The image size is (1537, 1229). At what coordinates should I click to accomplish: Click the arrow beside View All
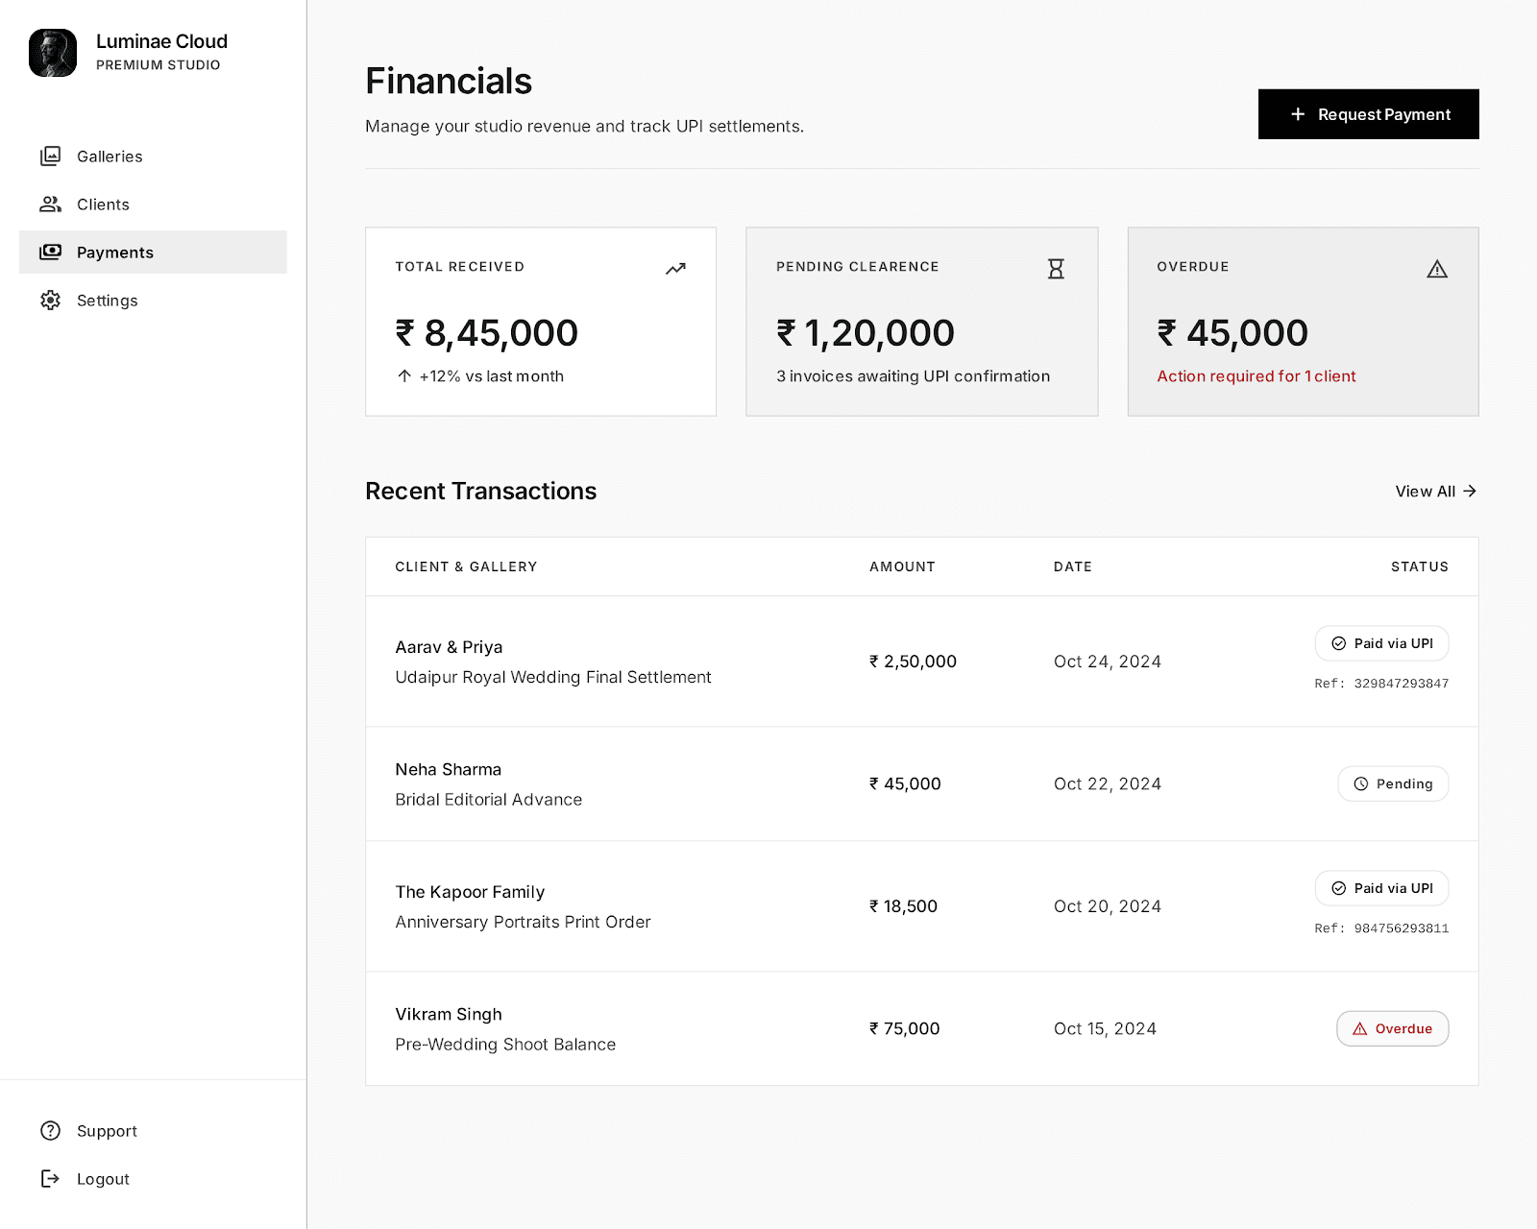coord(1470,491)
